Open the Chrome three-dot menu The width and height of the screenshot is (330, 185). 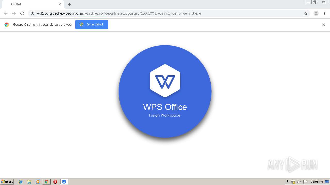click(x=324, y=13)
